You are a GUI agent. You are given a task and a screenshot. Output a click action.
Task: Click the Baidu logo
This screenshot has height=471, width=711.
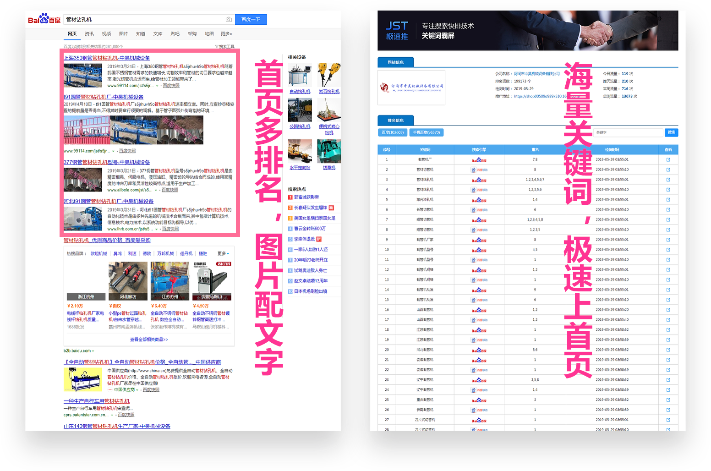pos(44,19)
